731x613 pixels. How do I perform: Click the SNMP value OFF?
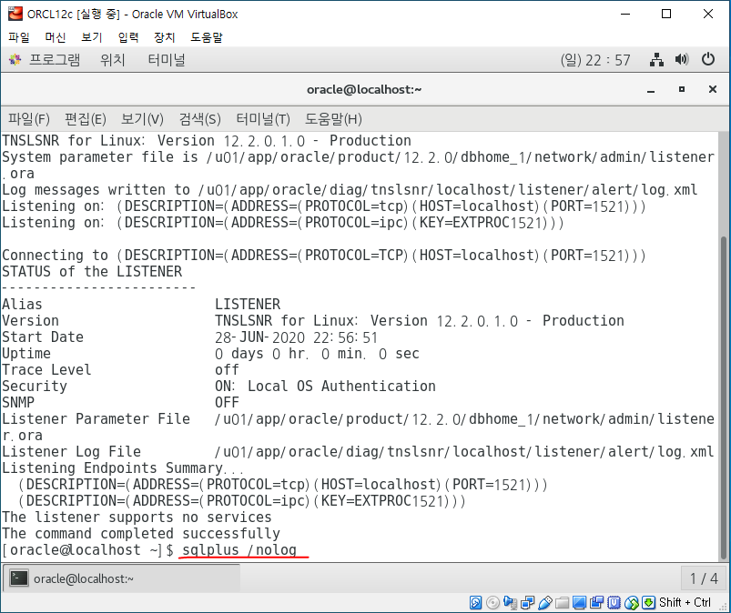227,403
